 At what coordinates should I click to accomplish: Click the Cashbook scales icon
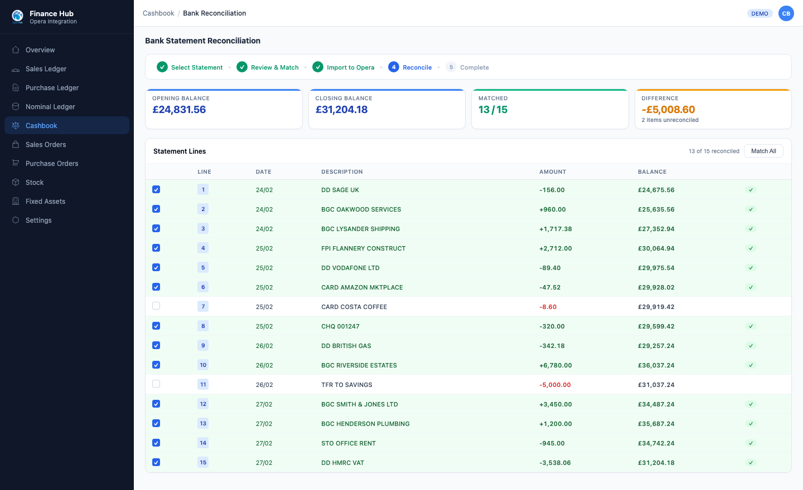[16, 126]
